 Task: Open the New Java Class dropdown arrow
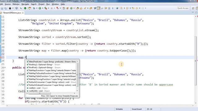coord(74,8)
